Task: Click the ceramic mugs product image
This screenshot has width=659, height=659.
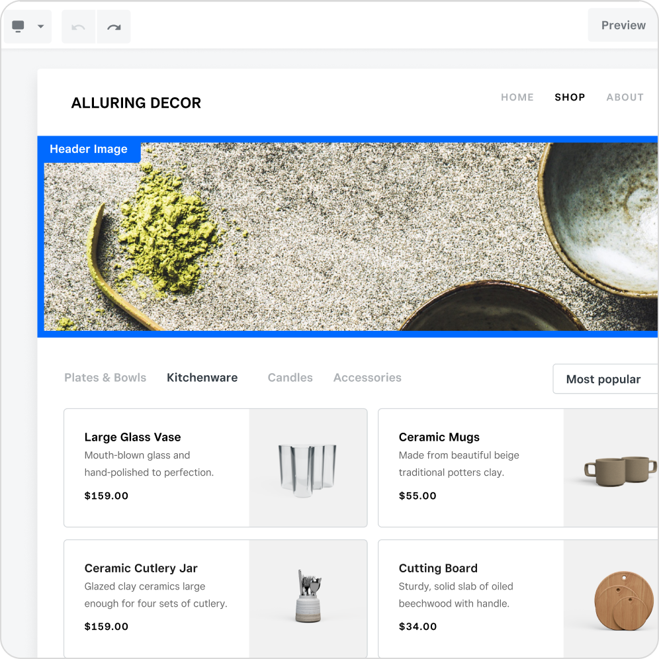Action: coord(611,468)
